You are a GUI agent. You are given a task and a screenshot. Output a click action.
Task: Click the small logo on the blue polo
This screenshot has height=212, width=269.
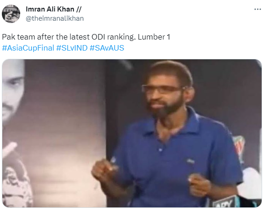(x=190, y=161)
